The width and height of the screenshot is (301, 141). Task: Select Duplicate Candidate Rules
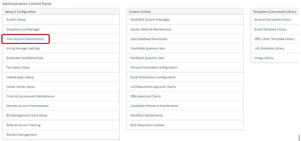25,58
